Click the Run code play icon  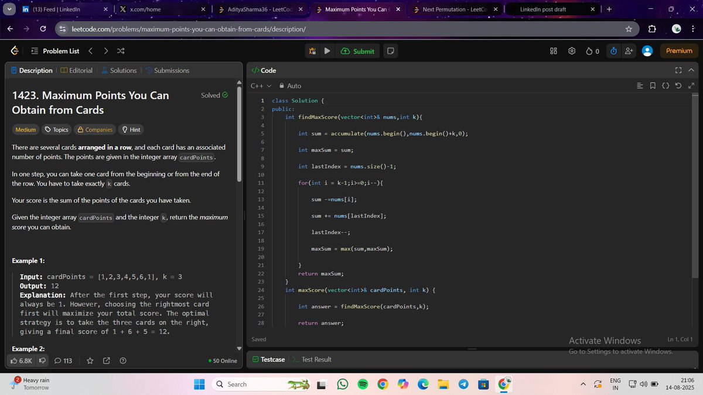coord(327,51)
